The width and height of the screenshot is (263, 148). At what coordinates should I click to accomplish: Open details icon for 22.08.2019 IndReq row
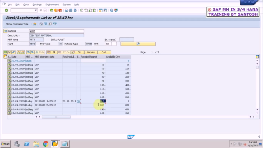(9, 65)
